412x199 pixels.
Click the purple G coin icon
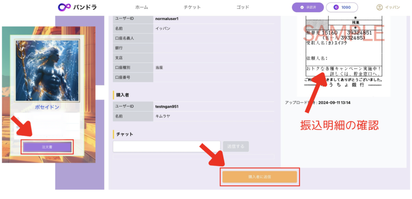(x=336, y=7)
